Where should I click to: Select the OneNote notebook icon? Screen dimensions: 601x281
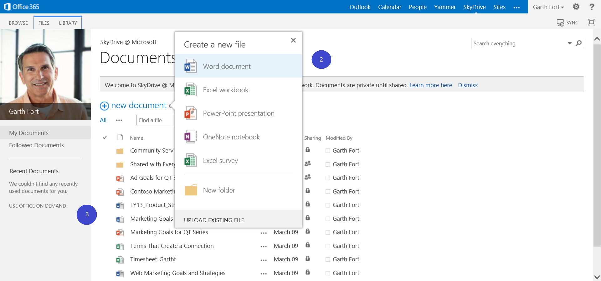tap(190, 137)
